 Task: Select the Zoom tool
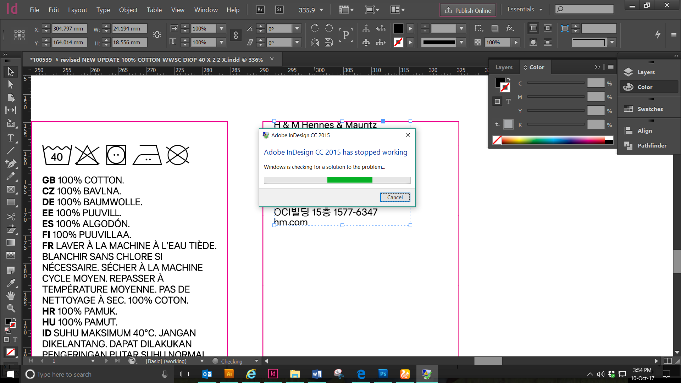click(11, 308)
